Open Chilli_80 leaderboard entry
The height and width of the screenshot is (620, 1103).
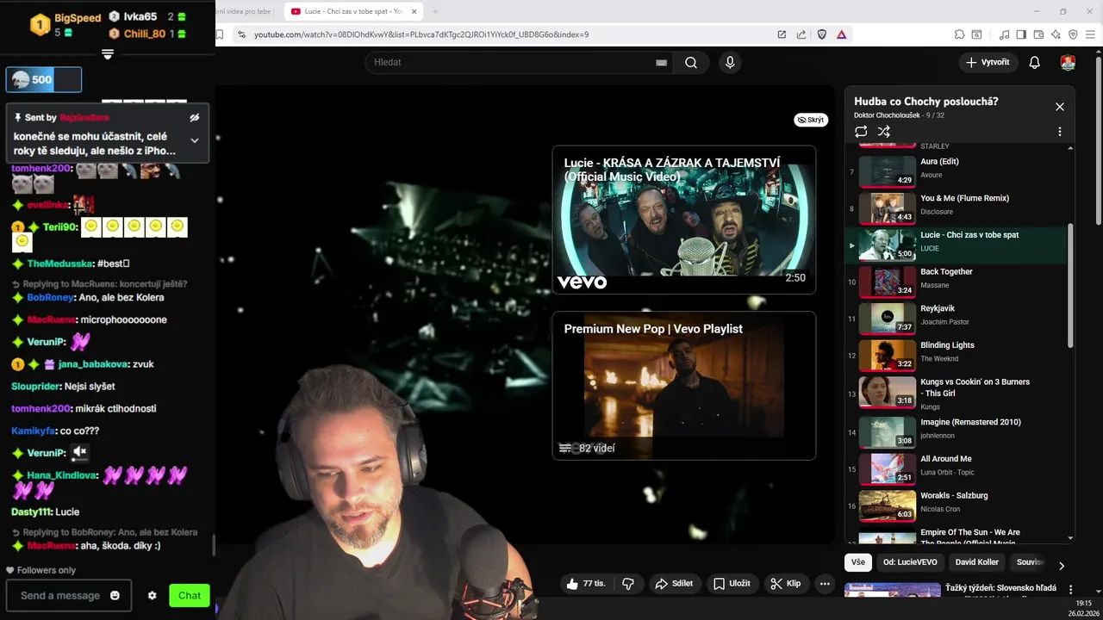146,34
